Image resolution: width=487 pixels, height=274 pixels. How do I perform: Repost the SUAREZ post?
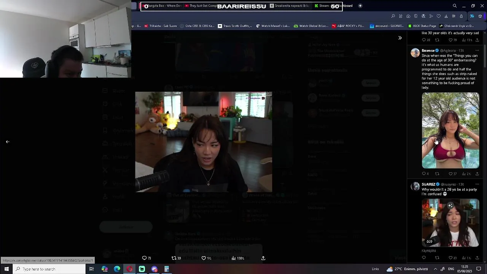pyautogui.click(x=437, y=258)
